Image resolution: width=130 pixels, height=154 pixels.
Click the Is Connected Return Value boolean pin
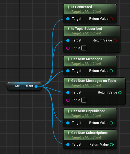[112, 19]
